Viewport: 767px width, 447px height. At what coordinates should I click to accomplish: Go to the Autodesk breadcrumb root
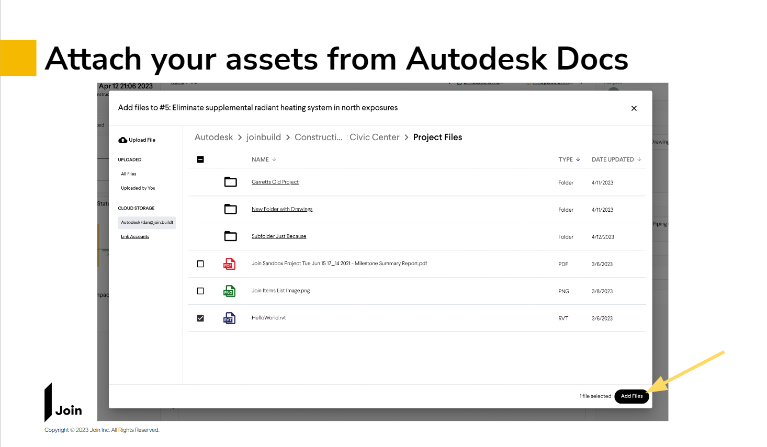(x=213, y=137)
